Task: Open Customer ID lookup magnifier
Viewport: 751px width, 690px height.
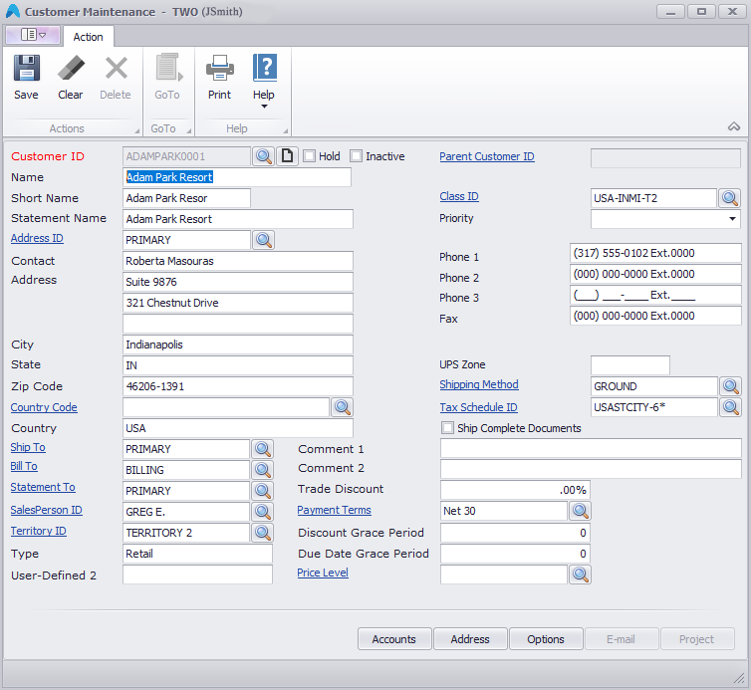Action: point(263,156)
